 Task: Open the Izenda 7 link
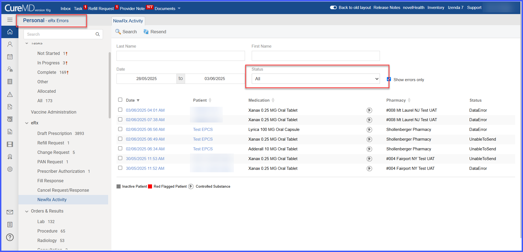[456, 8]
